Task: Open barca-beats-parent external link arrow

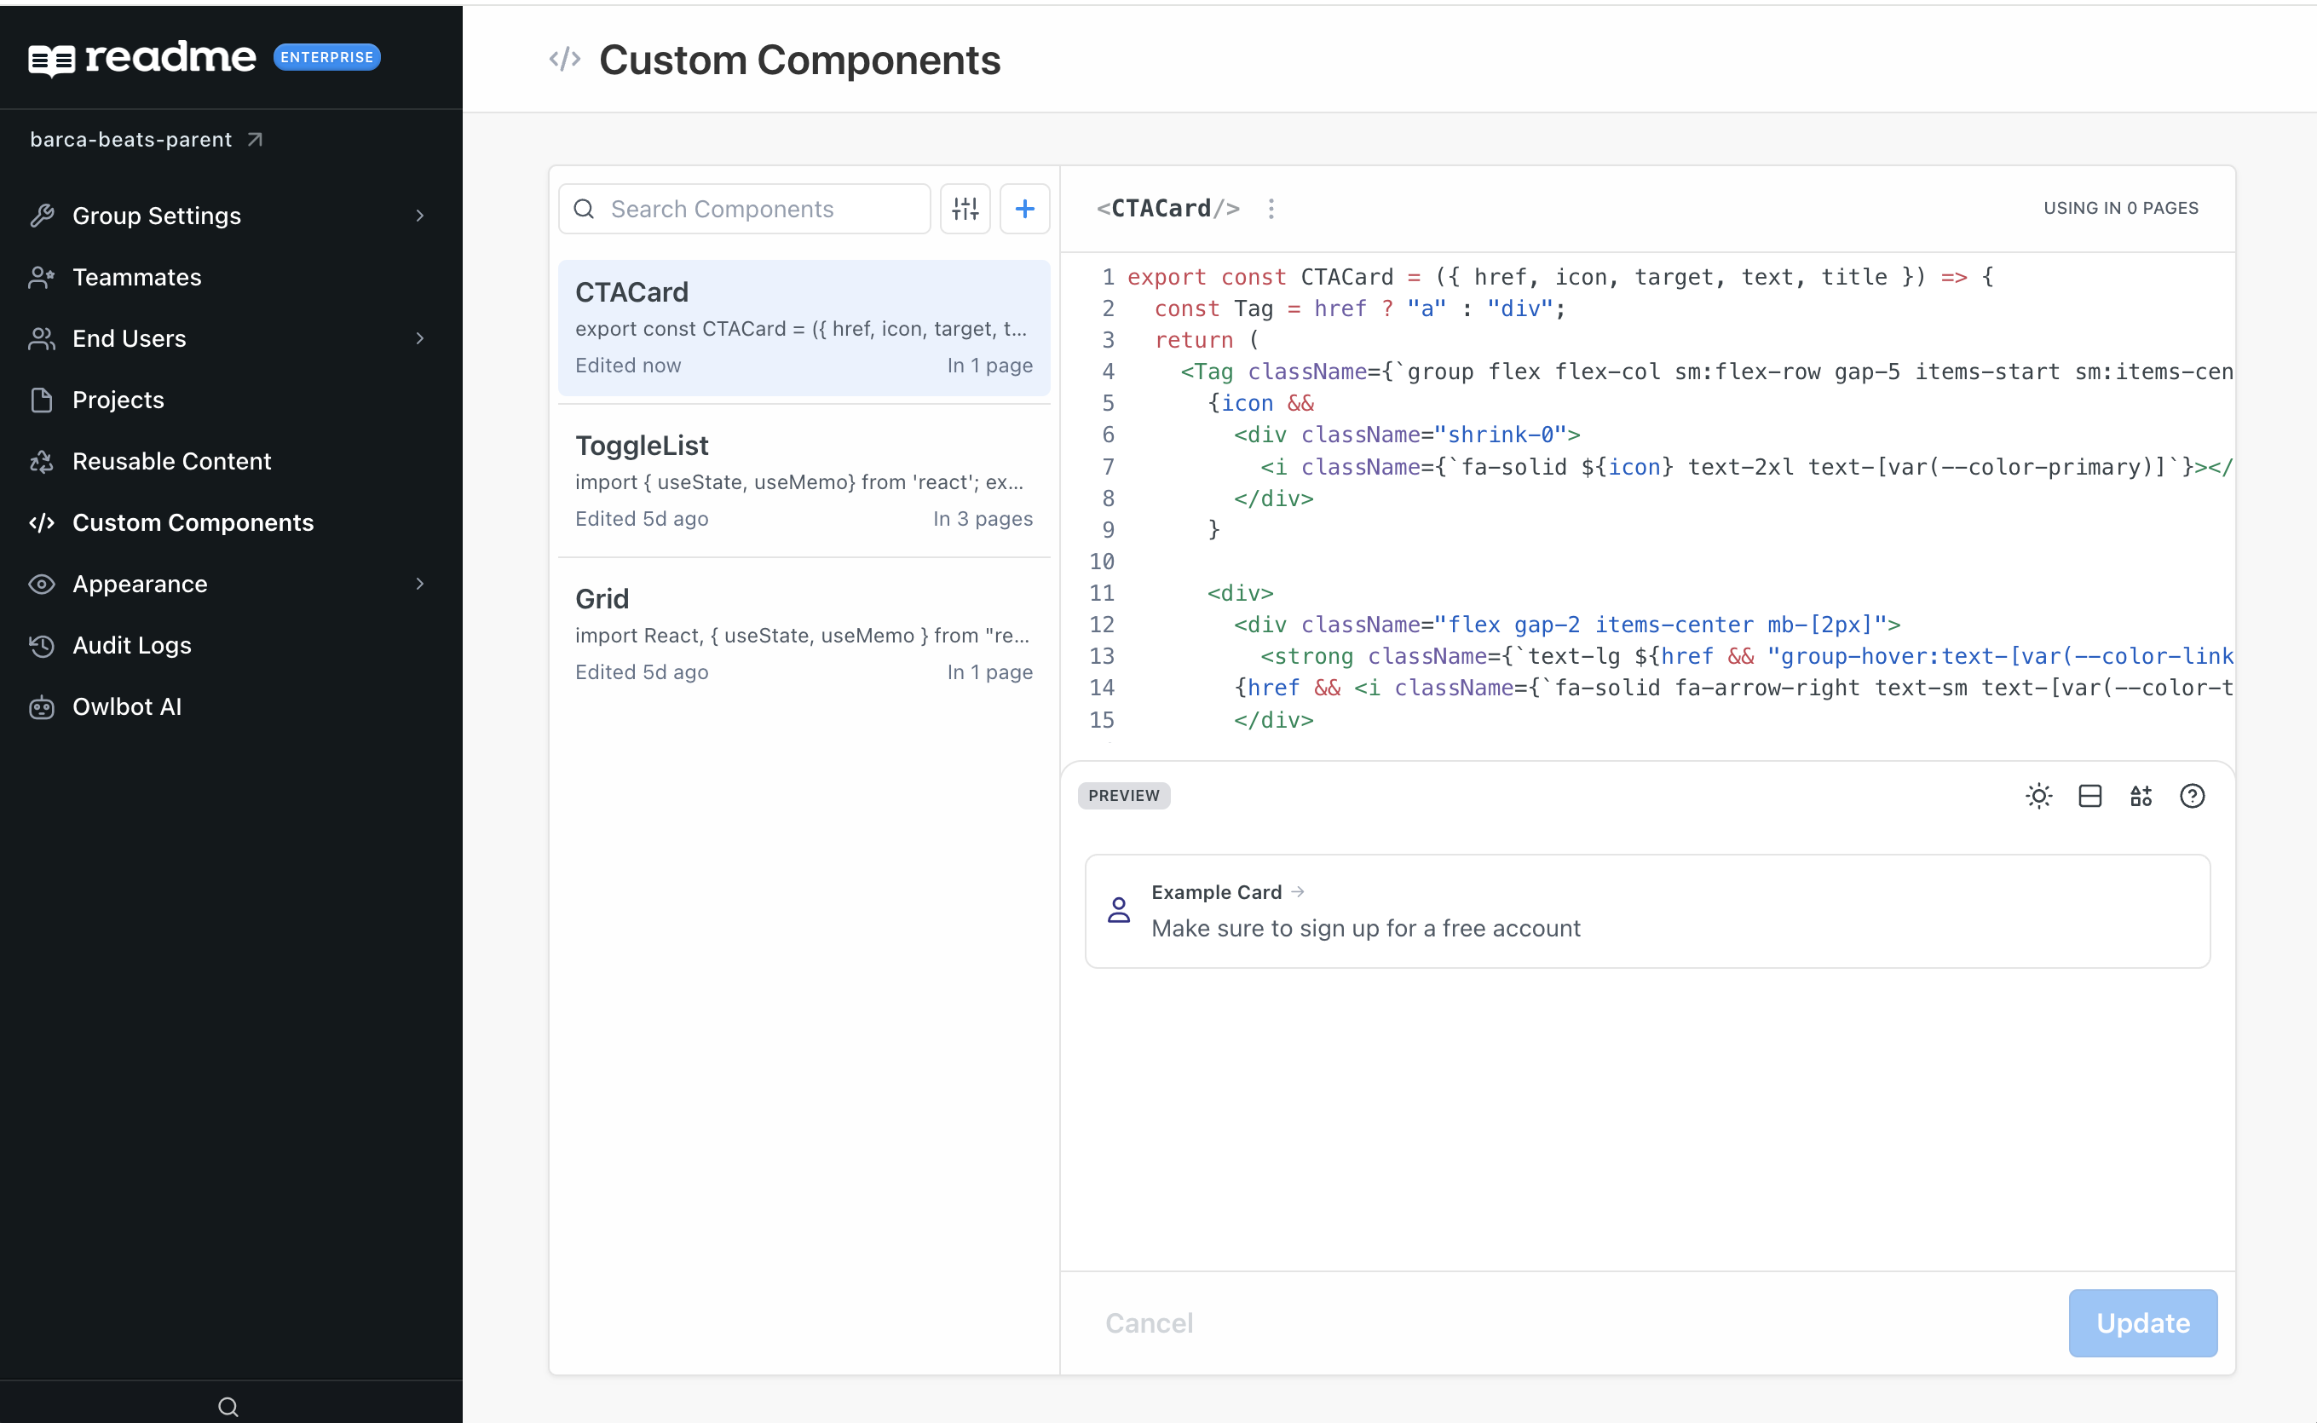Action: point(255,139)
